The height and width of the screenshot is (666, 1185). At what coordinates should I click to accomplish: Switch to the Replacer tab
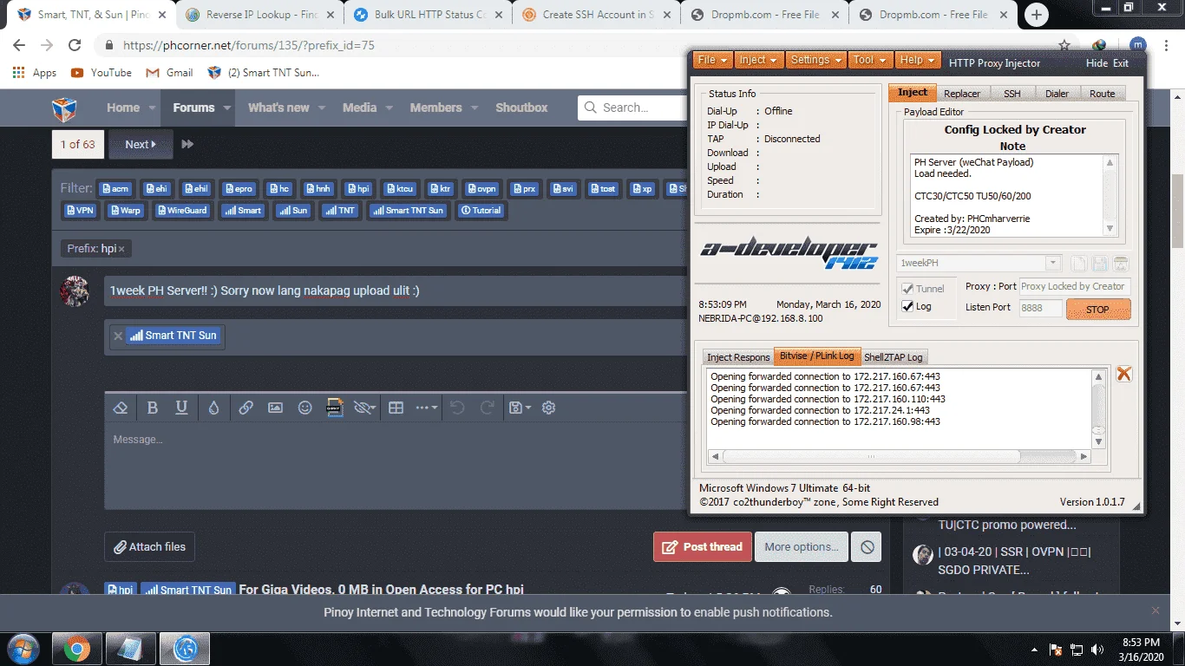(962, 94)
